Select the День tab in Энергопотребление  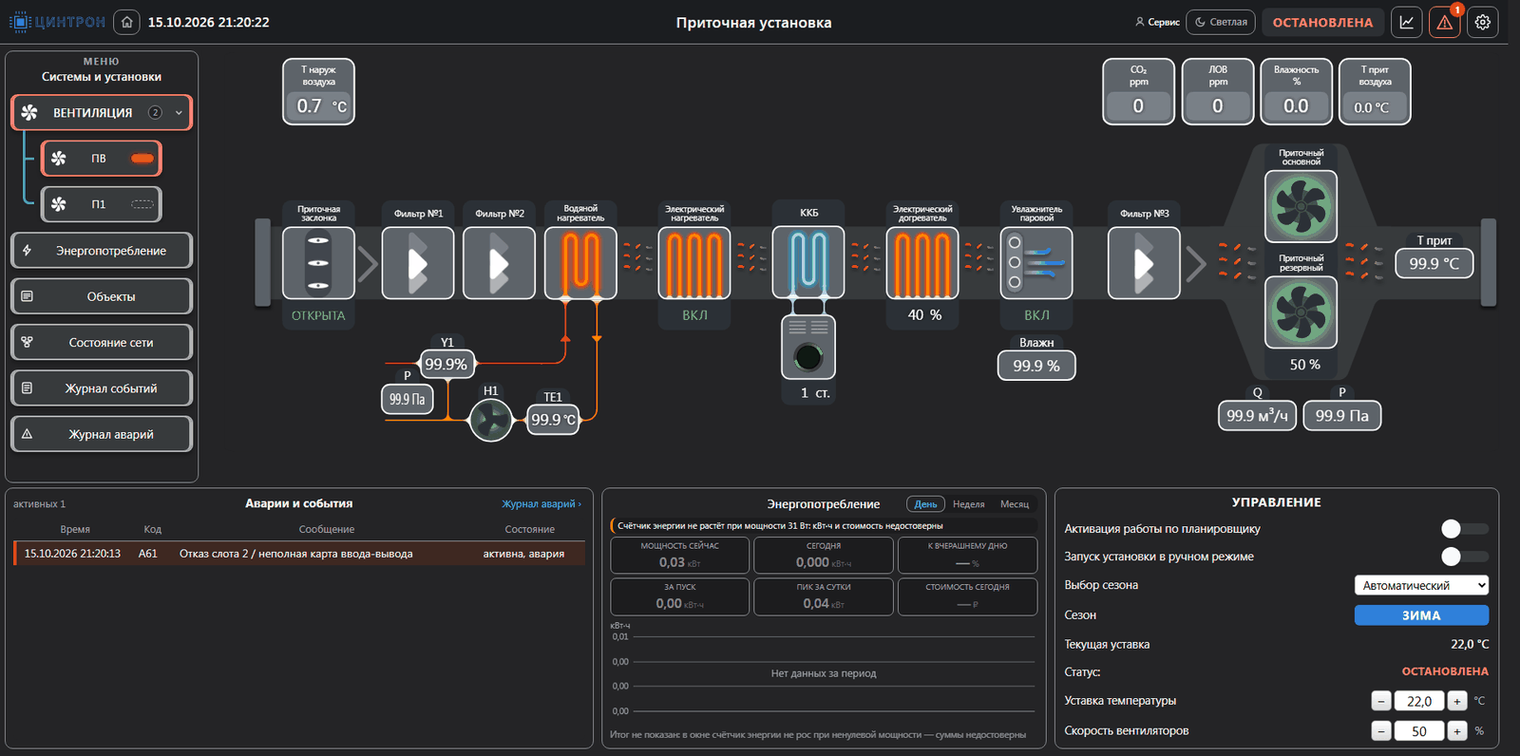point(926,504)
